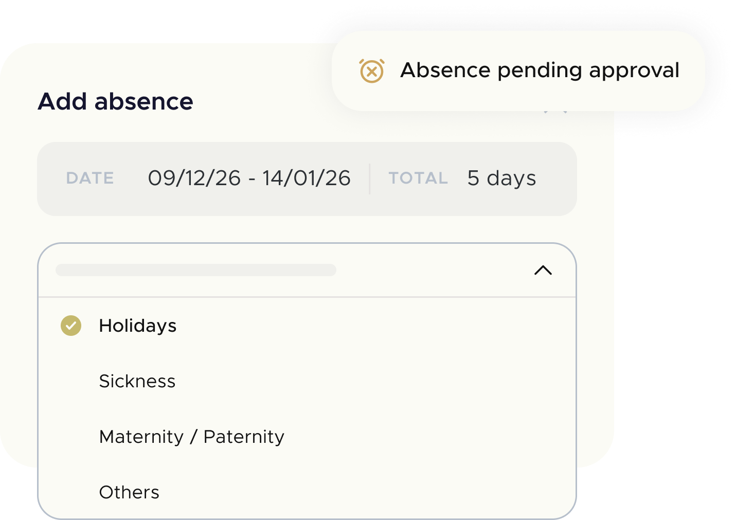
Task: Click the upward chevron on the dropdown
Action: (x=543, y=270)
